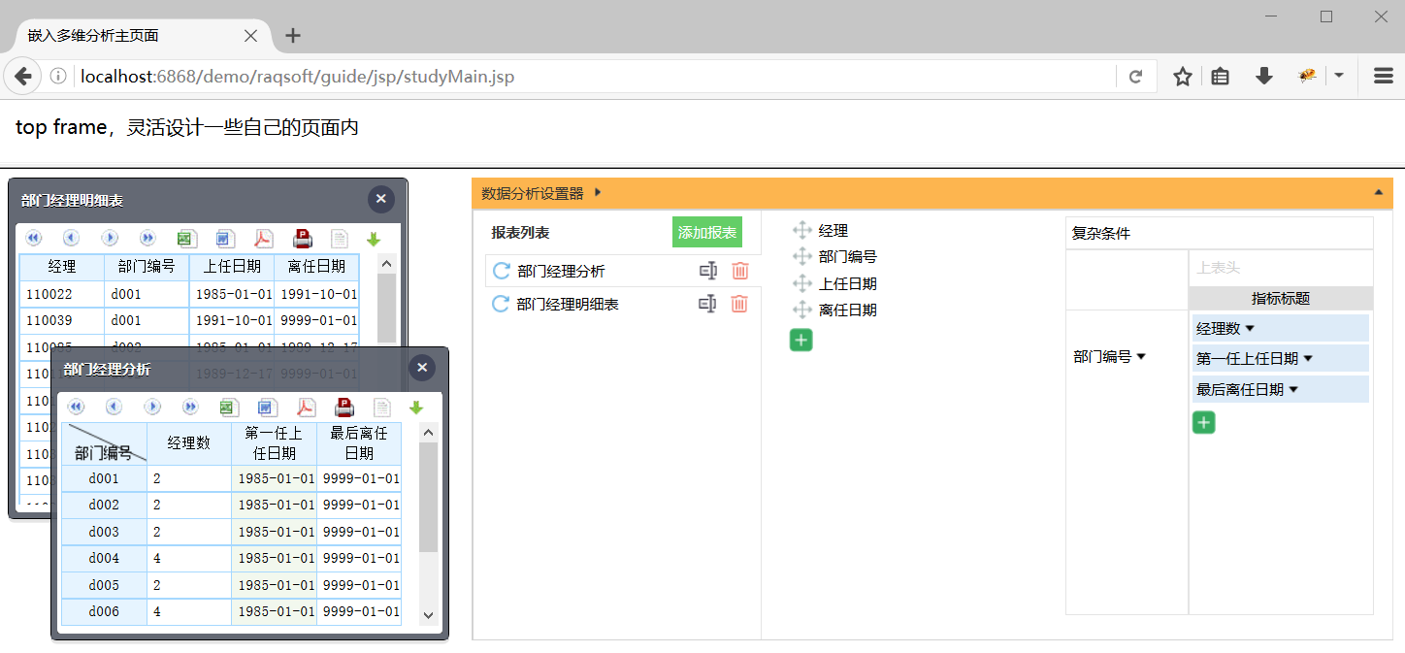
Task: Export 部门经理分析 to PDF
Action: [307, 407]
